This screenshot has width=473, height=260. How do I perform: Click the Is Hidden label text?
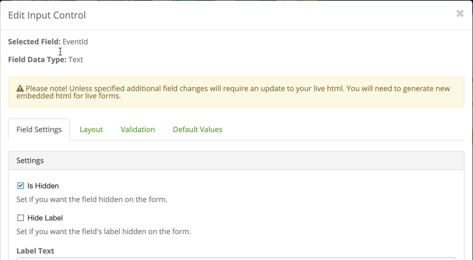tap(43, 186)
